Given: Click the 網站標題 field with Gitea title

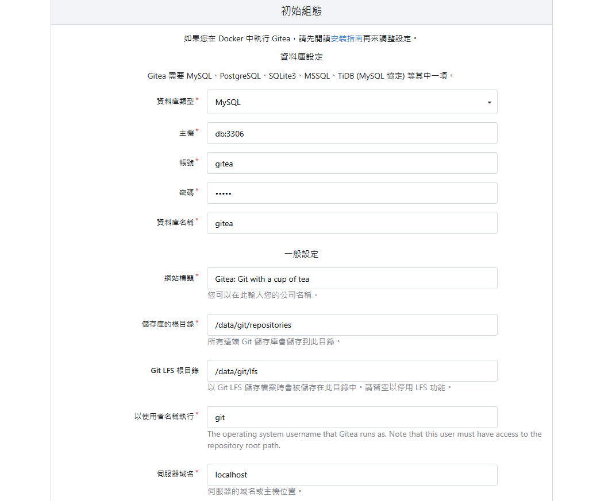Looking at the screenshot, I should (x=352, y=278).
